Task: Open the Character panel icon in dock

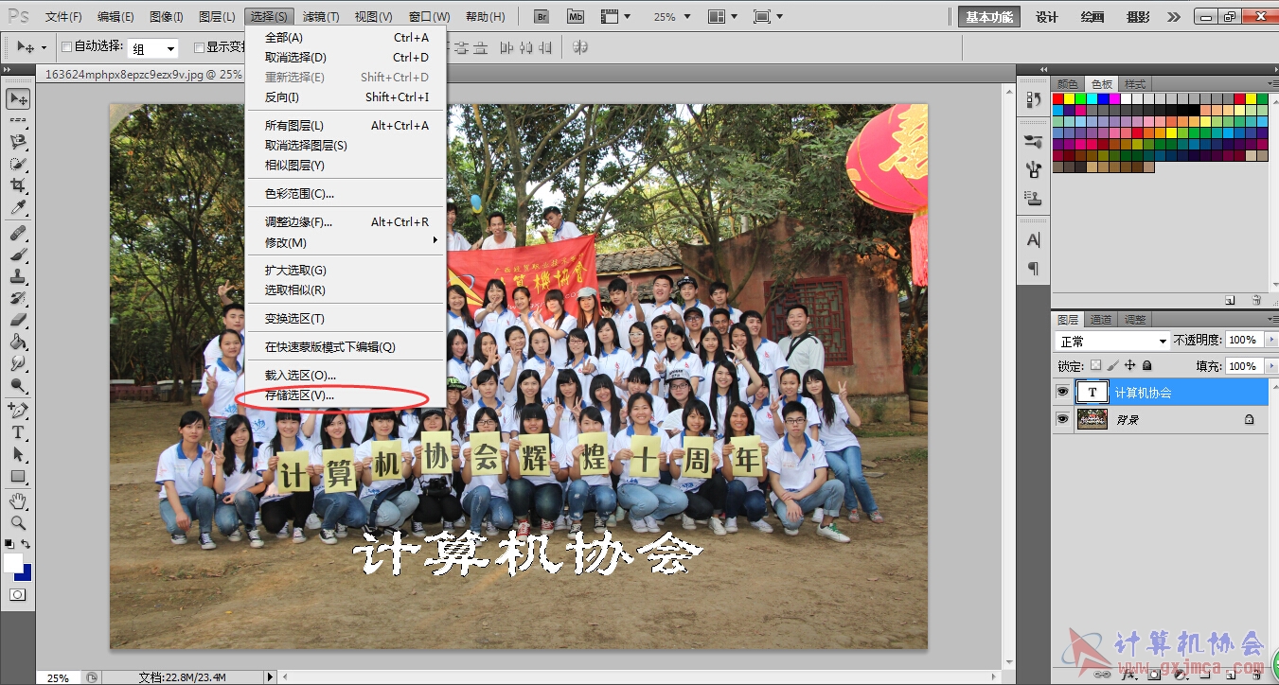Action: [x=1033, y=240]
